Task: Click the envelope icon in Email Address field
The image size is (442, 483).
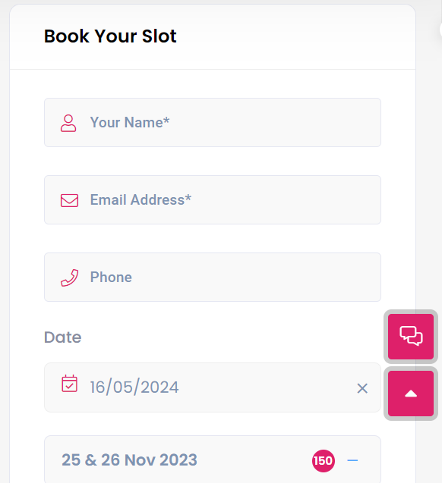Action: 69,200
